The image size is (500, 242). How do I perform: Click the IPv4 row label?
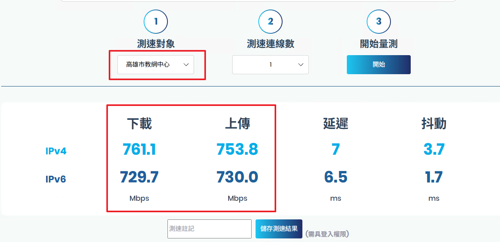point(56,151)
